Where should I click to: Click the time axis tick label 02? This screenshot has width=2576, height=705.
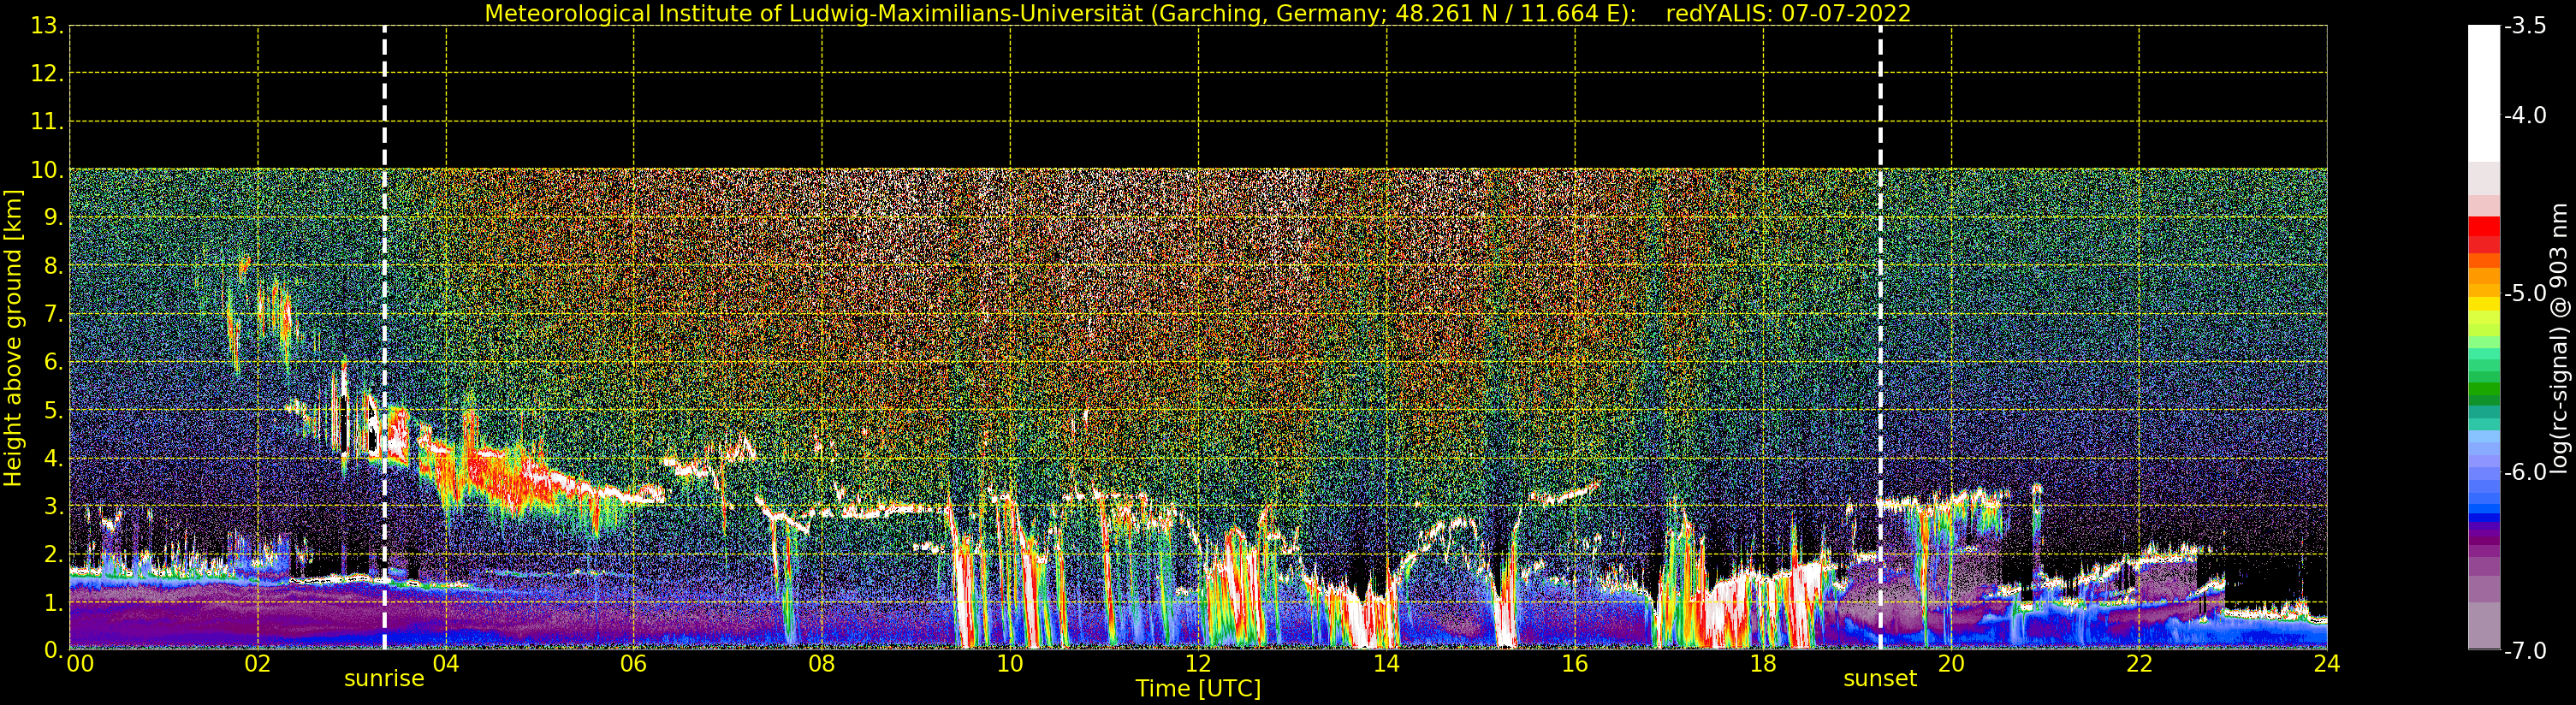coord(258,664)
